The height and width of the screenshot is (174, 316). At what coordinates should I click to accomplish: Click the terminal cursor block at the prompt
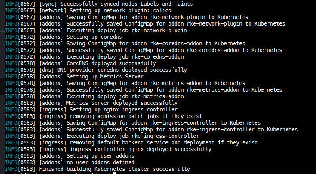114,173
